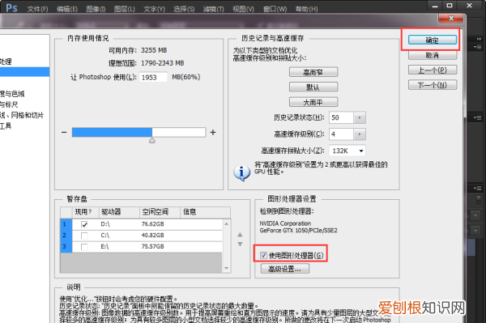Move scratch disk up with arrow
486x323 pixels.
pyautogui.click(x=240, y=235)
